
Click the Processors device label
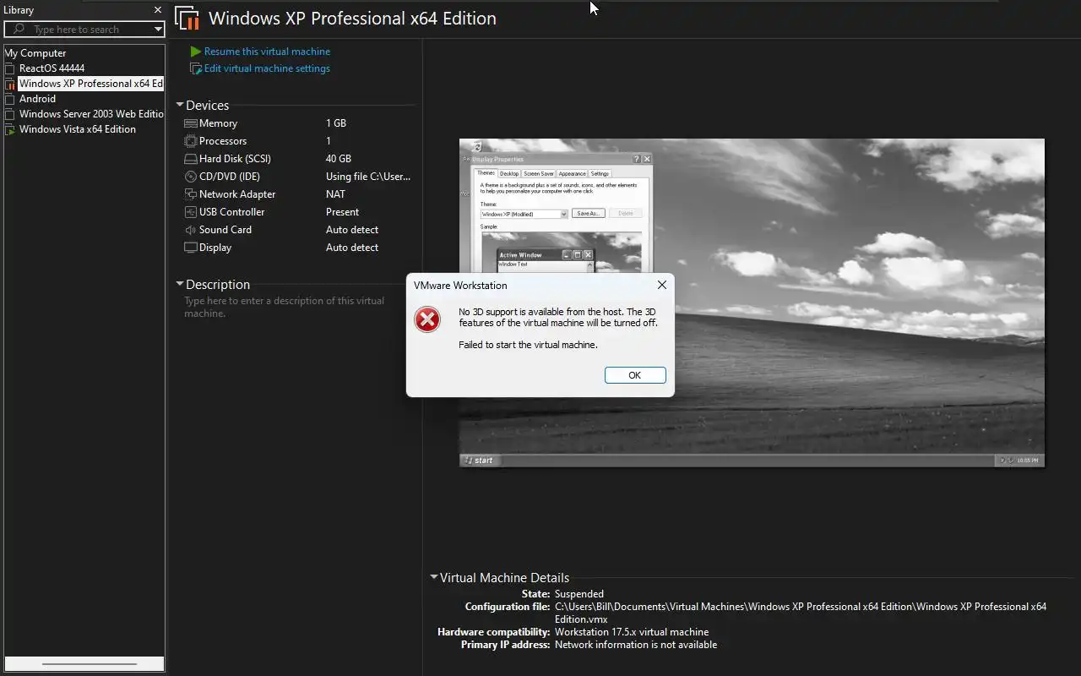pyautogui.click(x=223, y=141)
